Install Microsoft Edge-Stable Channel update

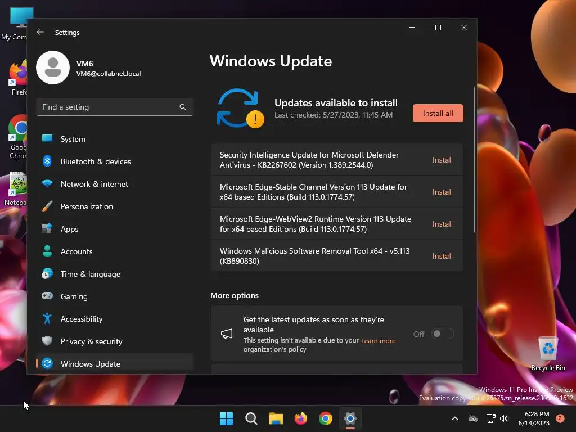click(442, 192)
